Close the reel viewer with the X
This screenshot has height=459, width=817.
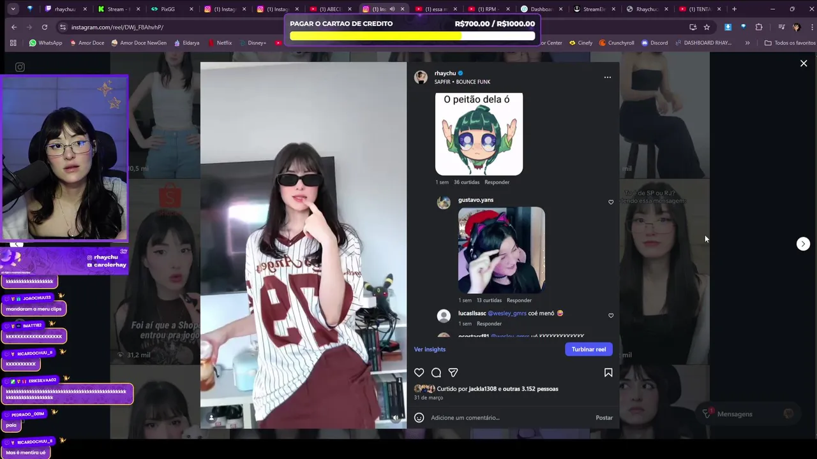click(804, 63)
